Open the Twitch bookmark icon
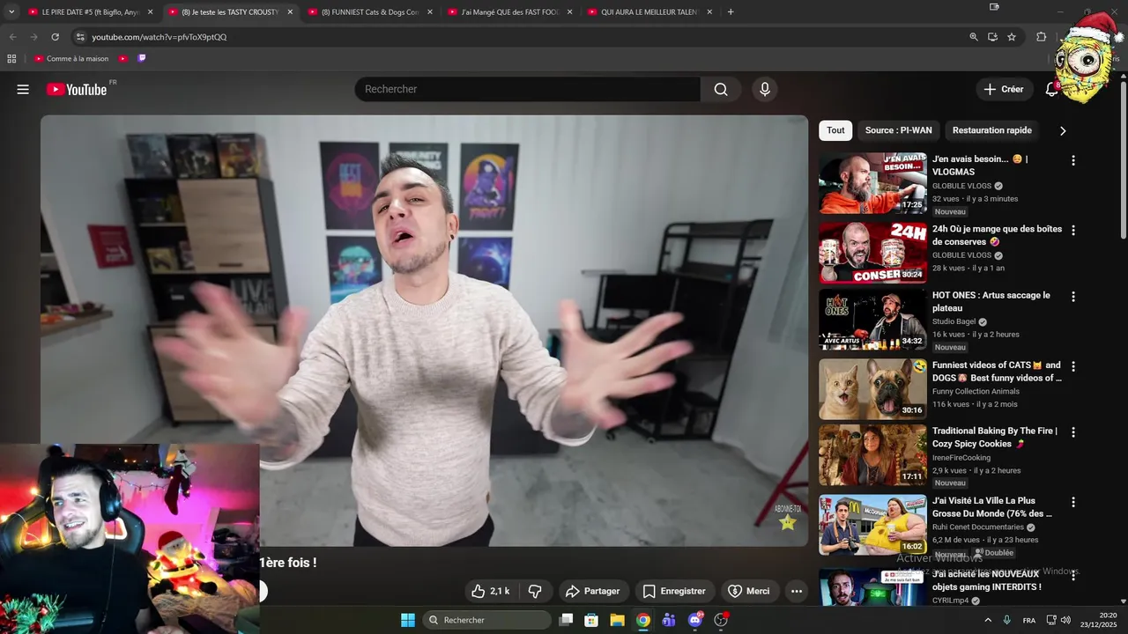The width and height of the screenshot is (1128, 634). [142, 59]
